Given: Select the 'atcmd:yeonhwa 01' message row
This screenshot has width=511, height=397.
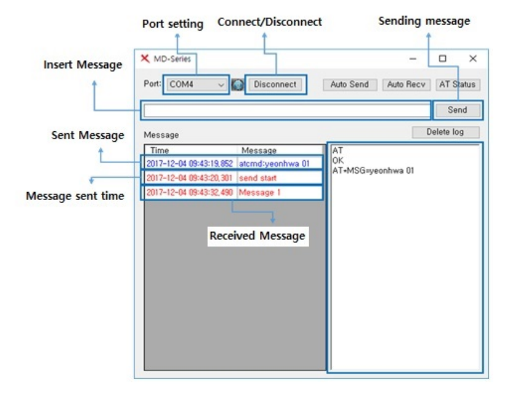Looking at the screenshot, I should pos(232,163).
